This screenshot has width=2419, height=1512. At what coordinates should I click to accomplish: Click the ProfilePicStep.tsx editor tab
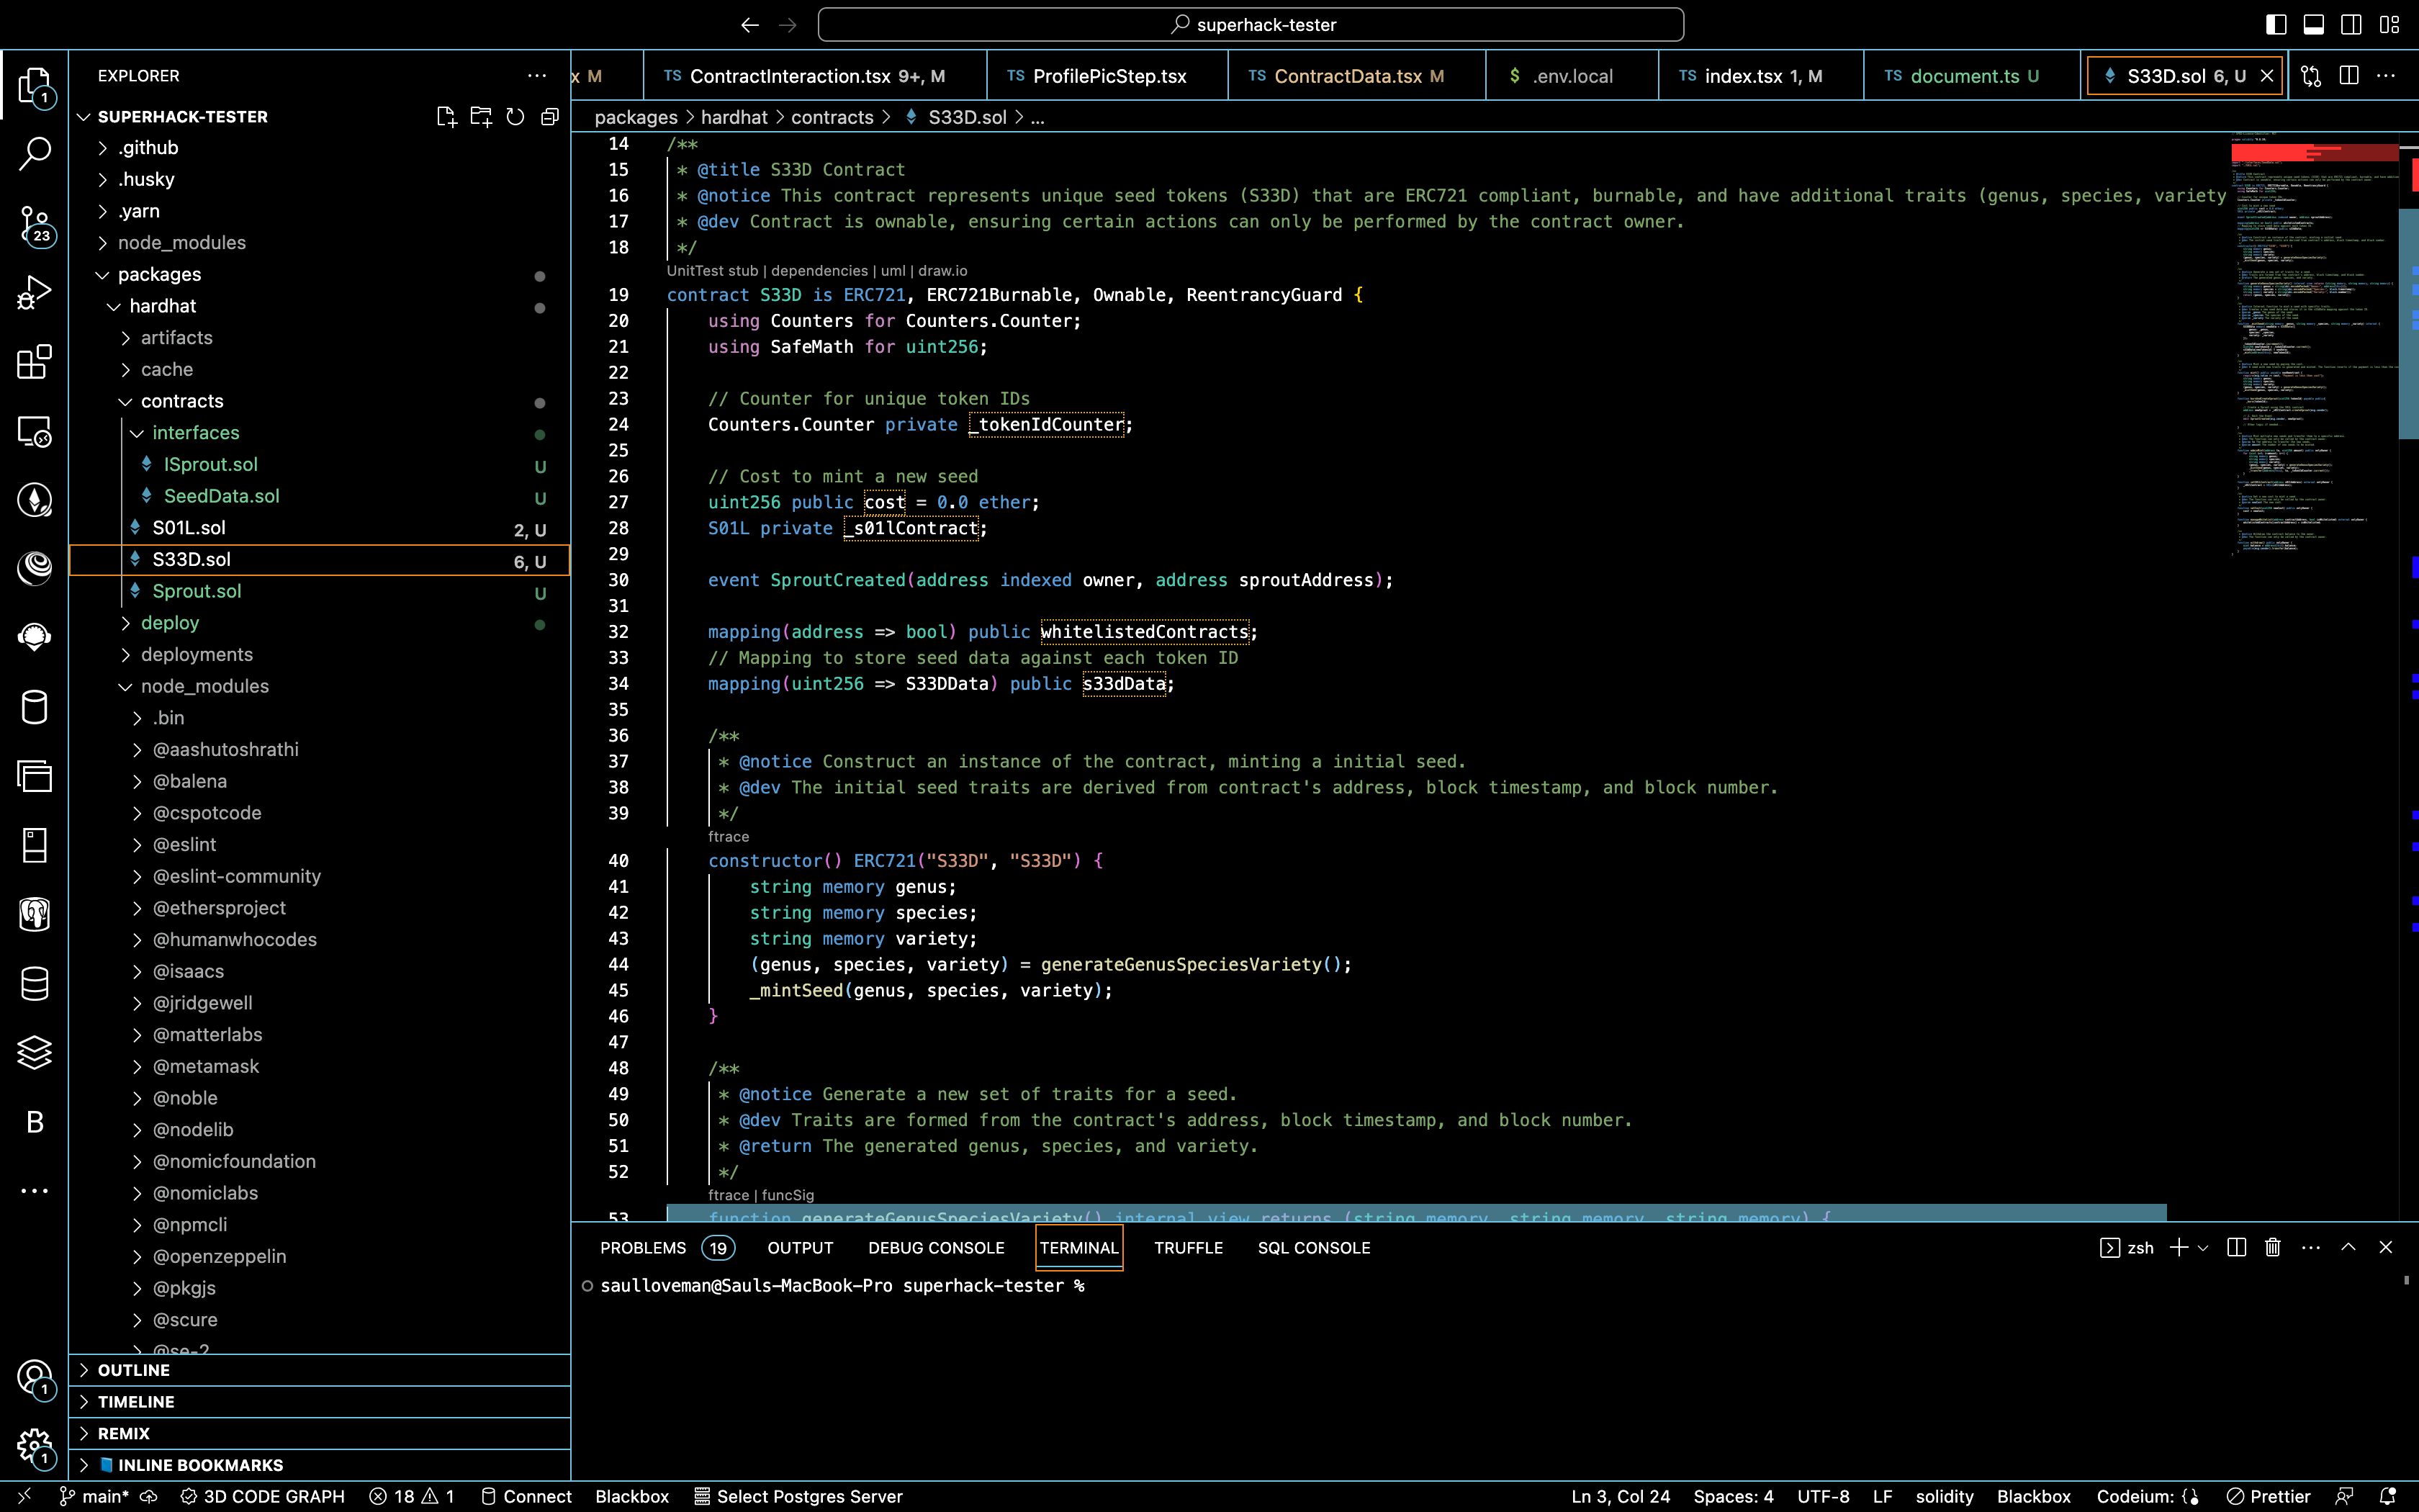tap(1109, 75)
